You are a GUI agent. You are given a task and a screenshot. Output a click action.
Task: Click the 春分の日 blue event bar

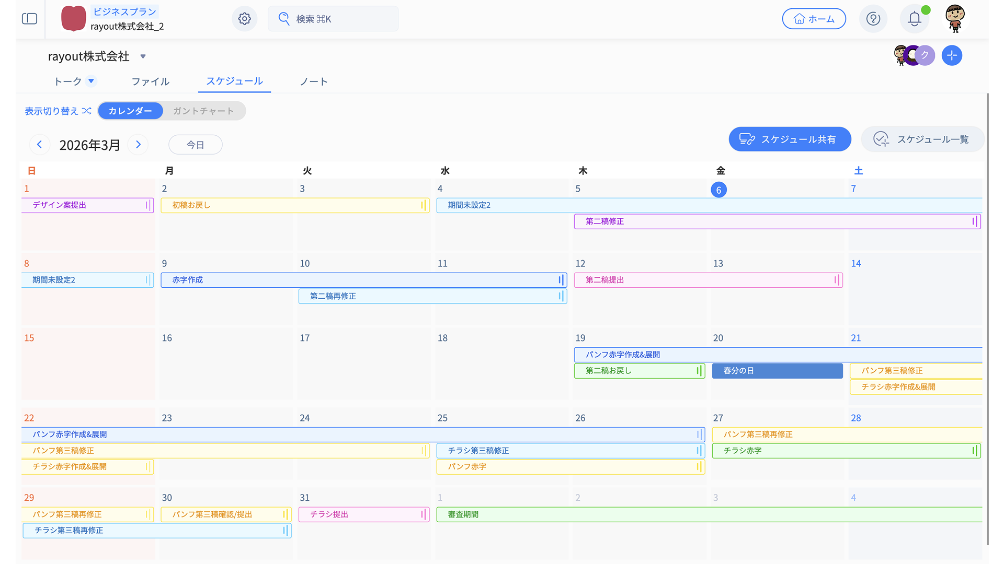point(777,371)
